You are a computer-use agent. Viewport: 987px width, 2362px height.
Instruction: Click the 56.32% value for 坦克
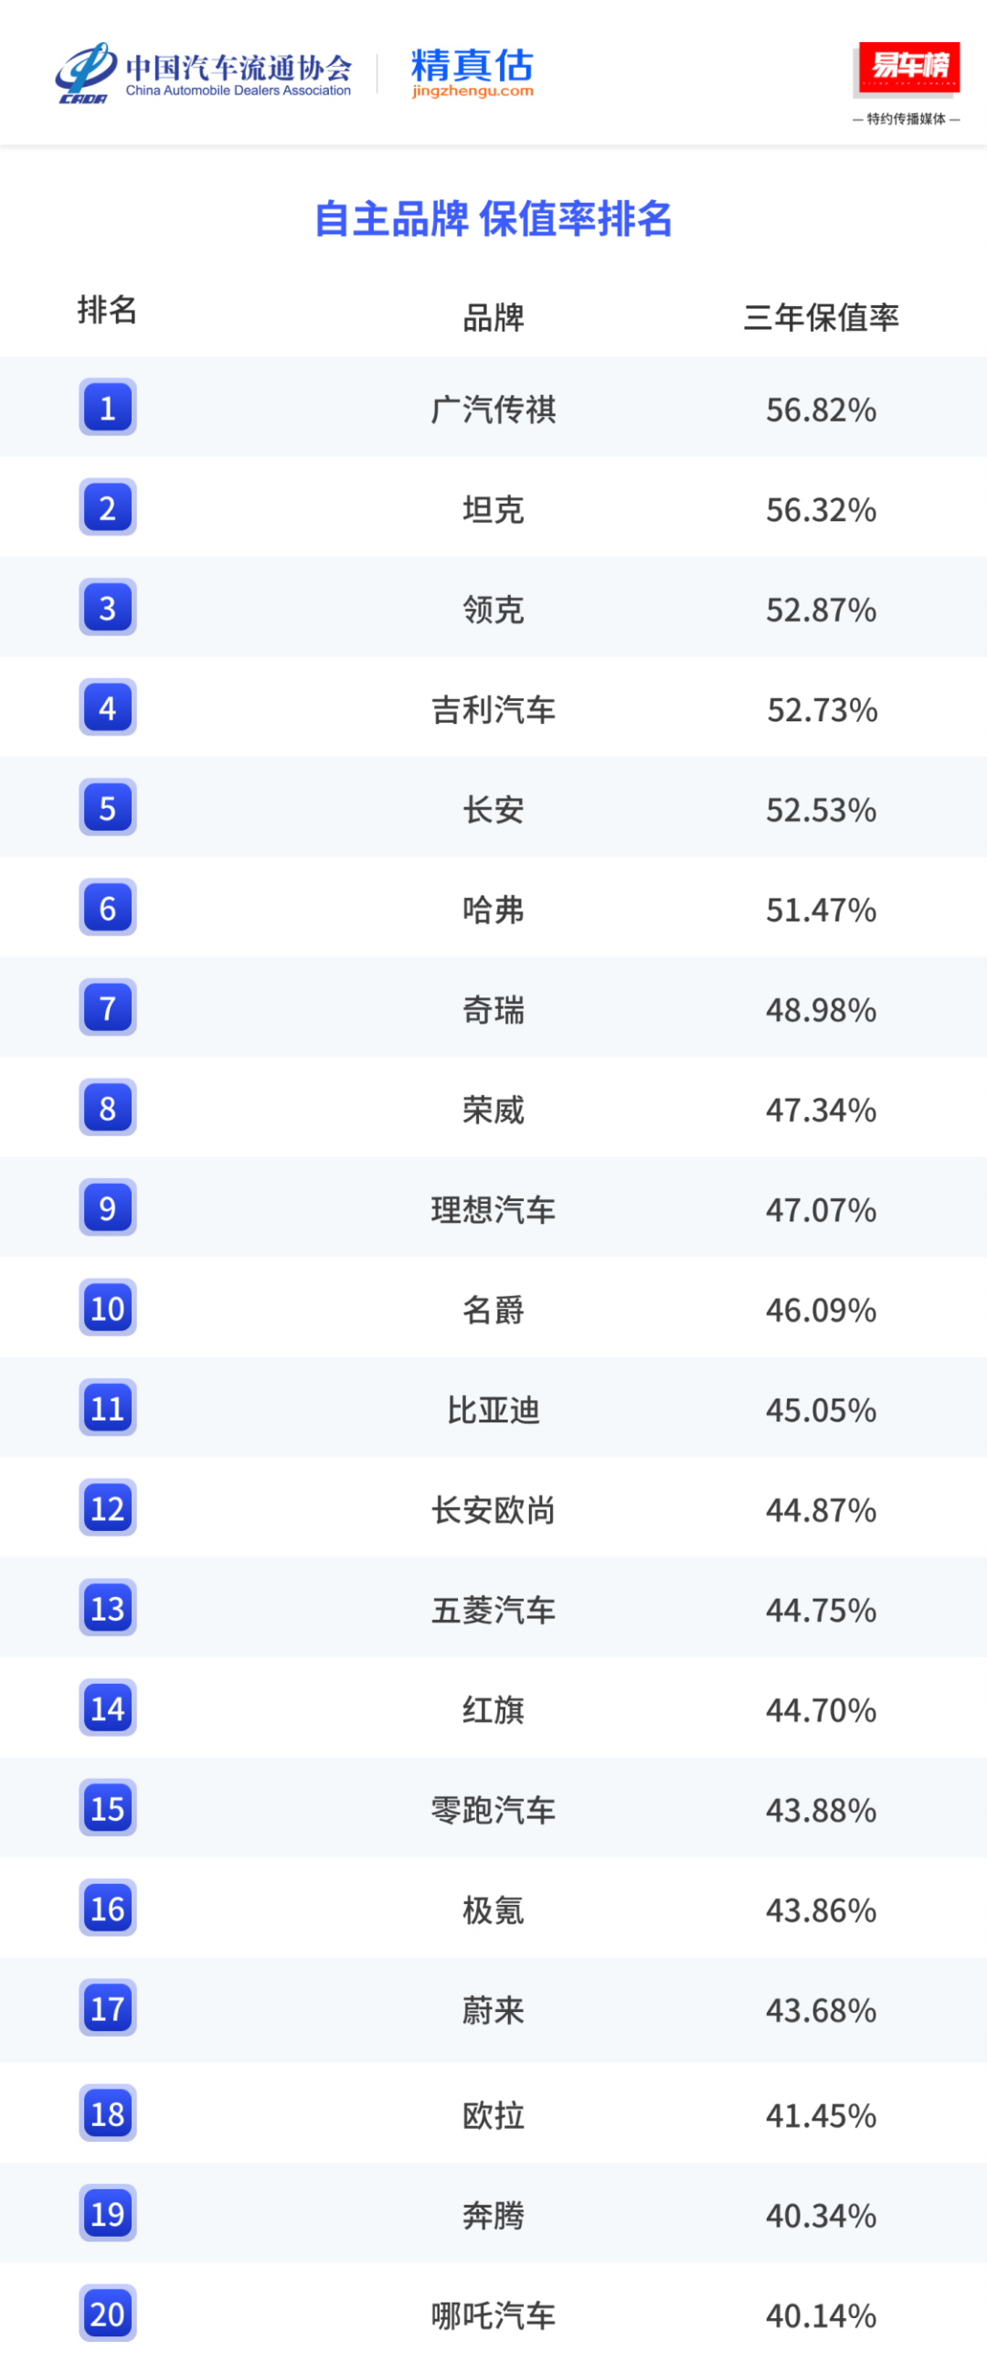point(821,509)
